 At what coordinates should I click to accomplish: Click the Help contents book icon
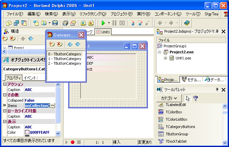click(187, 23)
